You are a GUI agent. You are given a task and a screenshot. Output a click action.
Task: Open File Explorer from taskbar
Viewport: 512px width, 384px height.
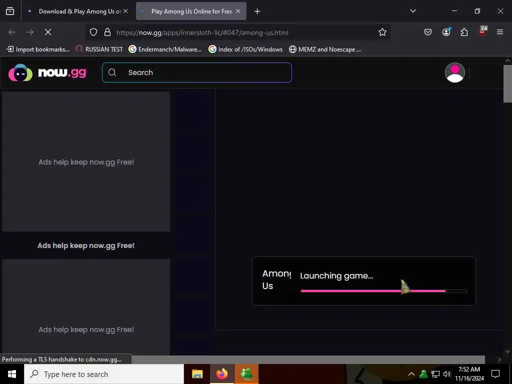(x=197, y=374)
